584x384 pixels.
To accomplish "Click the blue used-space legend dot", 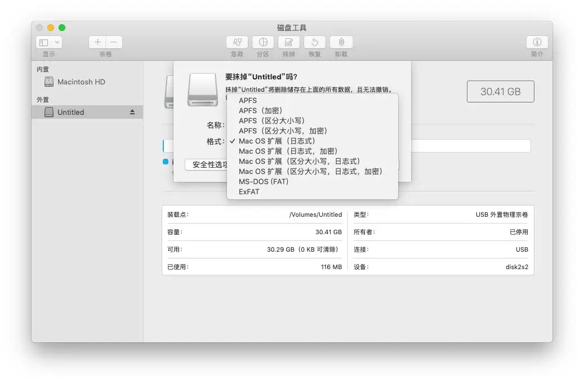I will (x=166, y=162).
